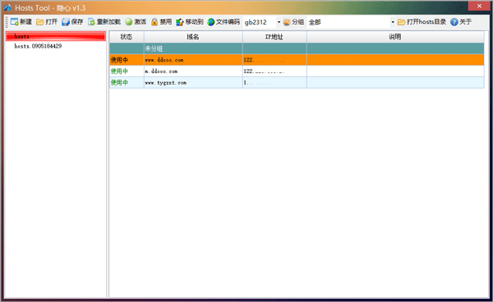Click the 新建 (New) toolbar icon
Image resolution: width=493 pixels, height=302 pixels.
[x=15, y=21]
